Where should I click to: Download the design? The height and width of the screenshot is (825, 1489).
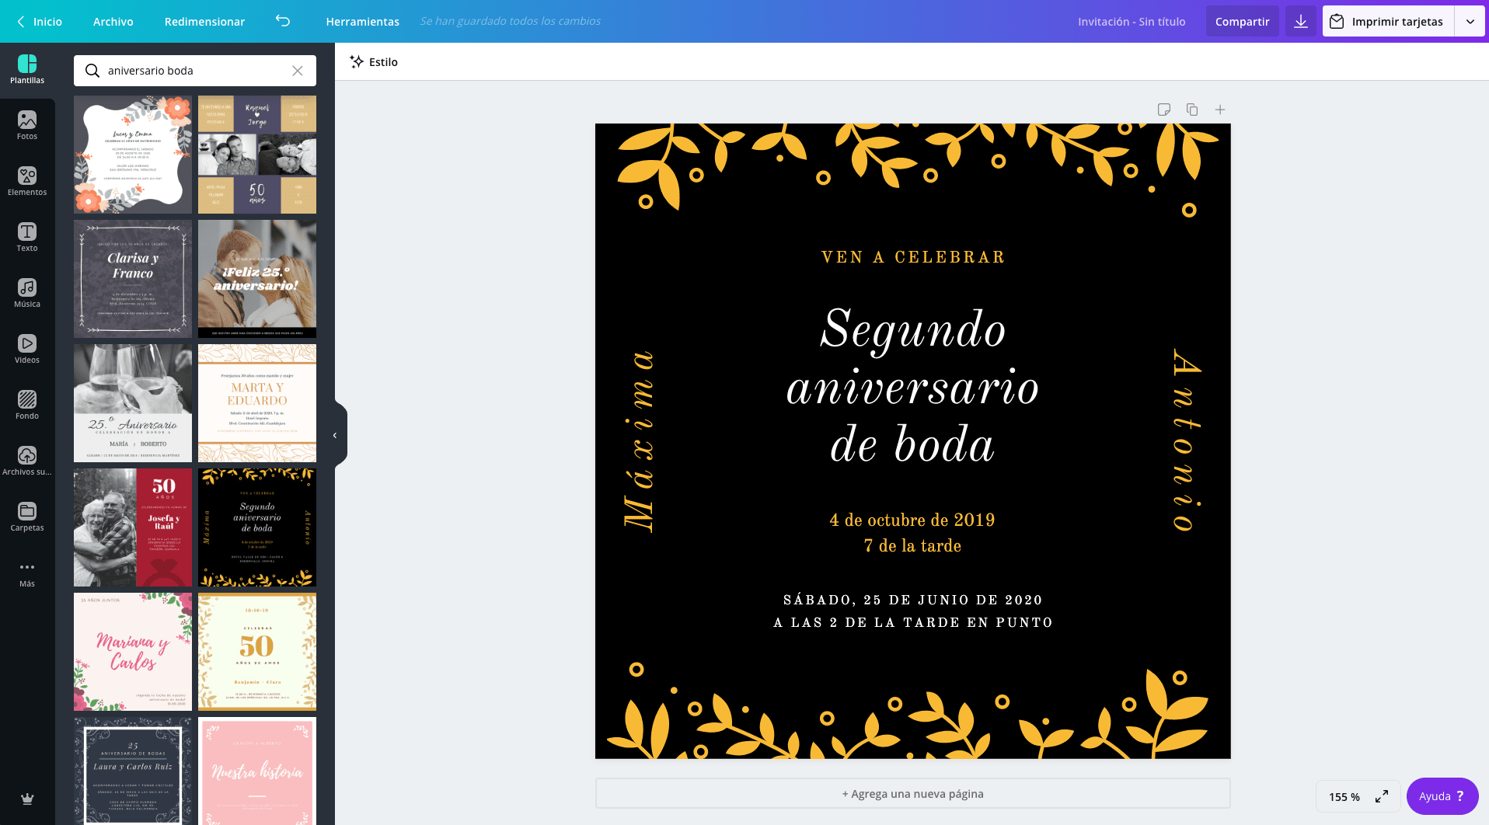click(x=1300, y=21)
